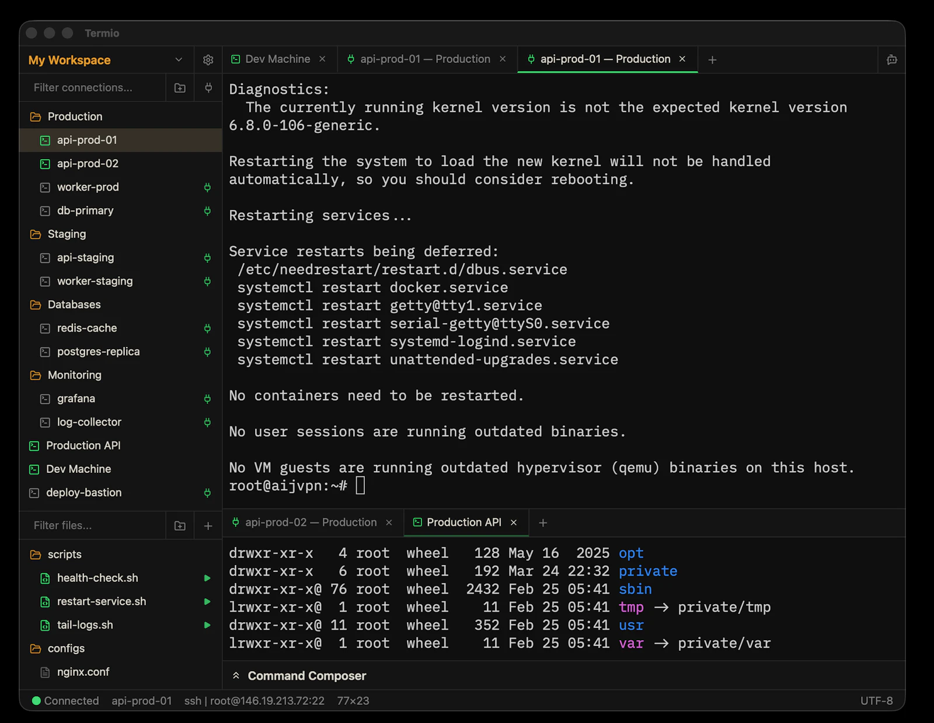Select deploy-bastion connection
Image resolution: width=934 pixels, height=723 pixels.
121,493
